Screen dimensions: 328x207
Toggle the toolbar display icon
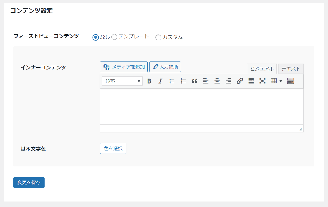point(291,81)
